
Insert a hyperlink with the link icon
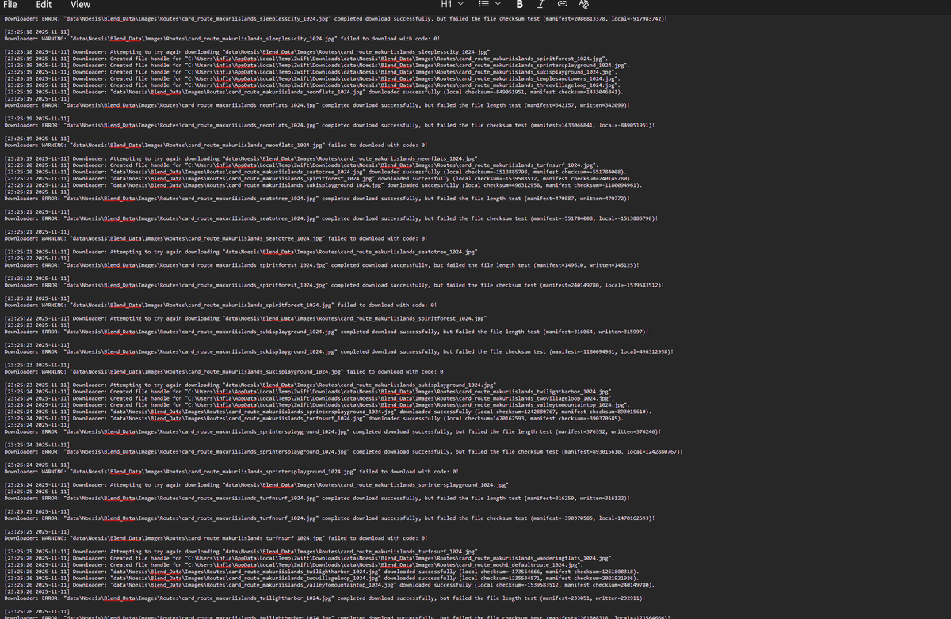tap(562, 5)
